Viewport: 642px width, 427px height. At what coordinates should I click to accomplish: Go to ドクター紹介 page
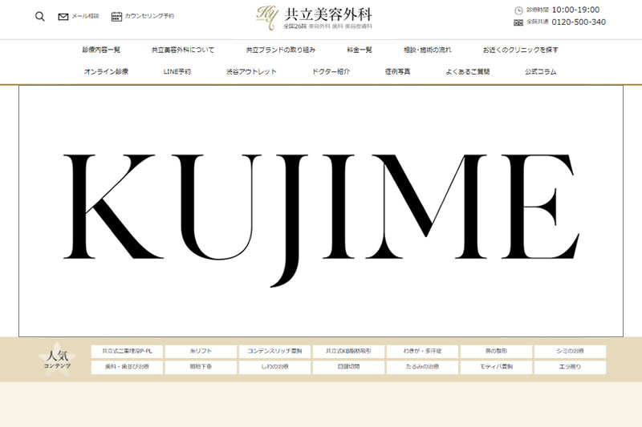[331, 71]
